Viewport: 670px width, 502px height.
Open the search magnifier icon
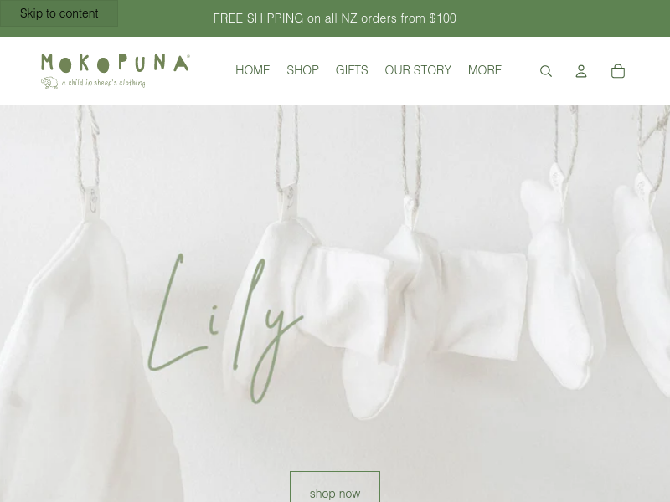coord(546,71)
